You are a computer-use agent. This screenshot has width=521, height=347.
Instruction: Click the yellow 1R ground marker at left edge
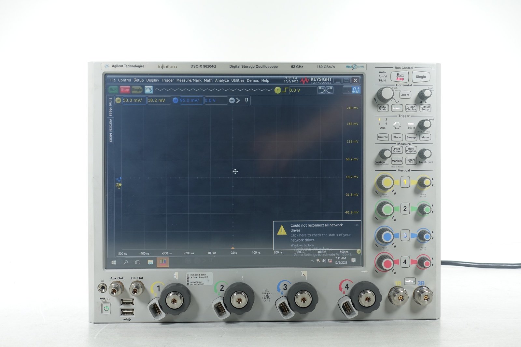pyautogui.click(x=119, y=185)
